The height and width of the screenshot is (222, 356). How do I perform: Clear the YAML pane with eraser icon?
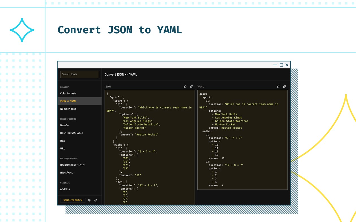278,87
